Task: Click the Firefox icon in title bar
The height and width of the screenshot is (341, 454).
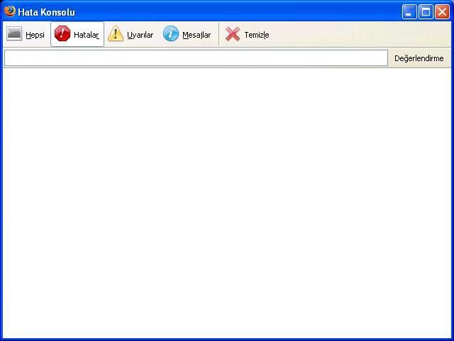Action: [9, 11]
